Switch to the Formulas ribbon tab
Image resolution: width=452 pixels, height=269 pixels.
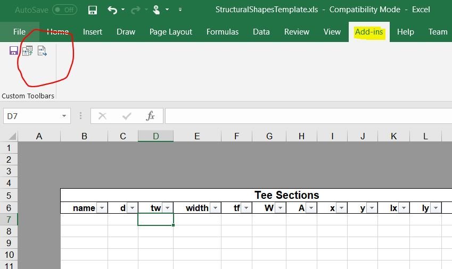tap(223, 32)
